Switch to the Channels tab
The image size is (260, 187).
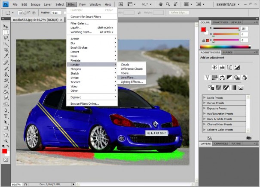(x=221, y=143)
